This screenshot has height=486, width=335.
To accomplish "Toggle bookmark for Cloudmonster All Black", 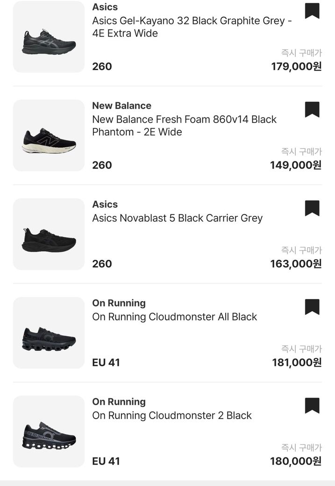I will (312, 307).
